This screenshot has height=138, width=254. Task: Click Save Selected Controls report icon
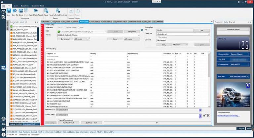(x=58, y=12)
